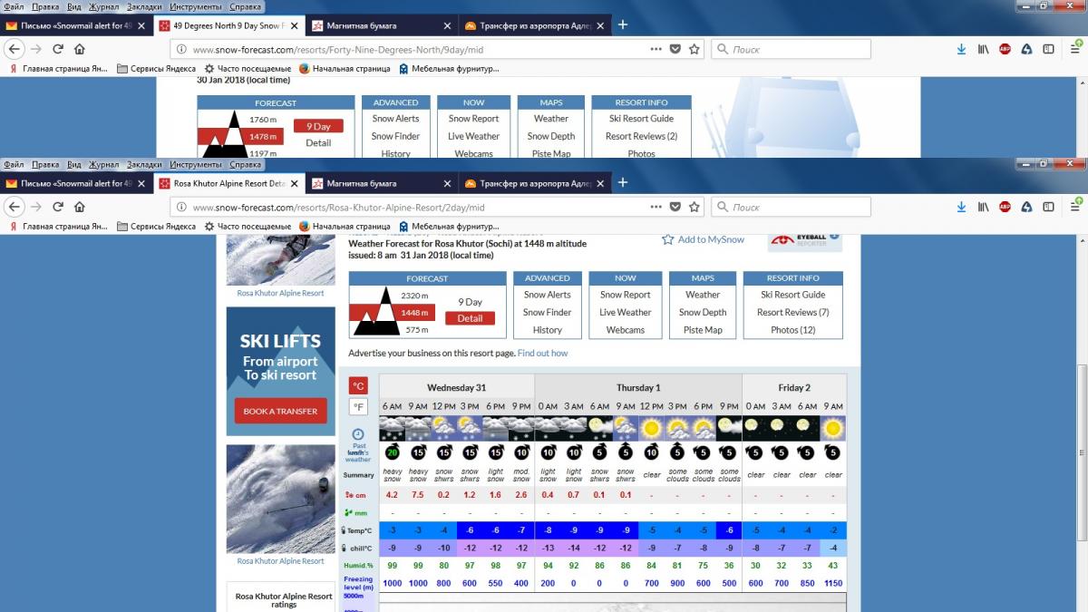Click Find out how link
The width and height of the screenshot is (1088, 612).
pos(542,353)
